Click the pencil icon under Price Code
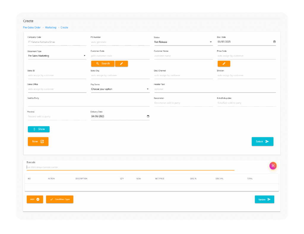The image size is (304, 234). click(x=224, y=64)
